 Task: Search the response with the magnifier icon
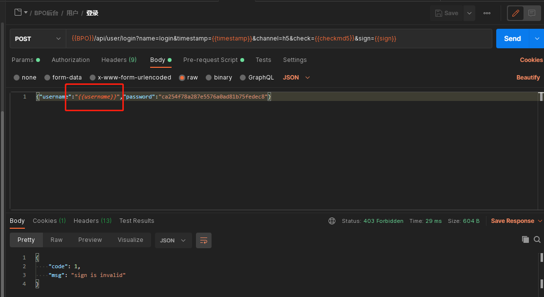click(537, 239)
